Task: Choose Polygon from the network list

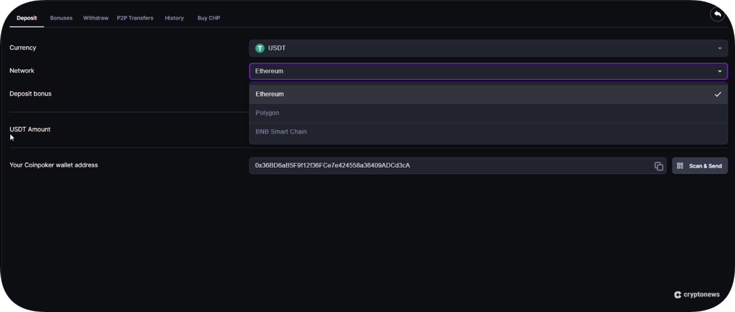Action: pos(267,113)
